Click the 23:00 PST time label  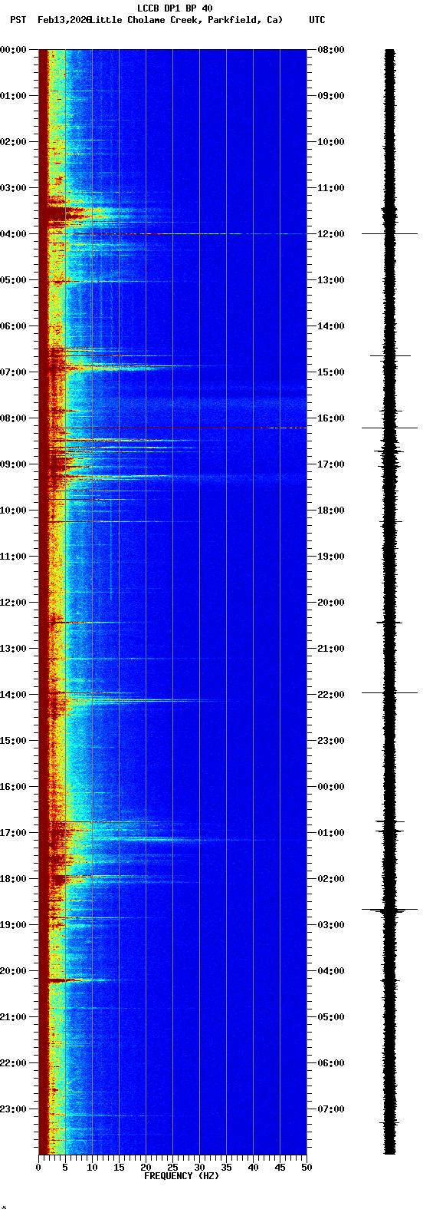(x=12, y=1109)
